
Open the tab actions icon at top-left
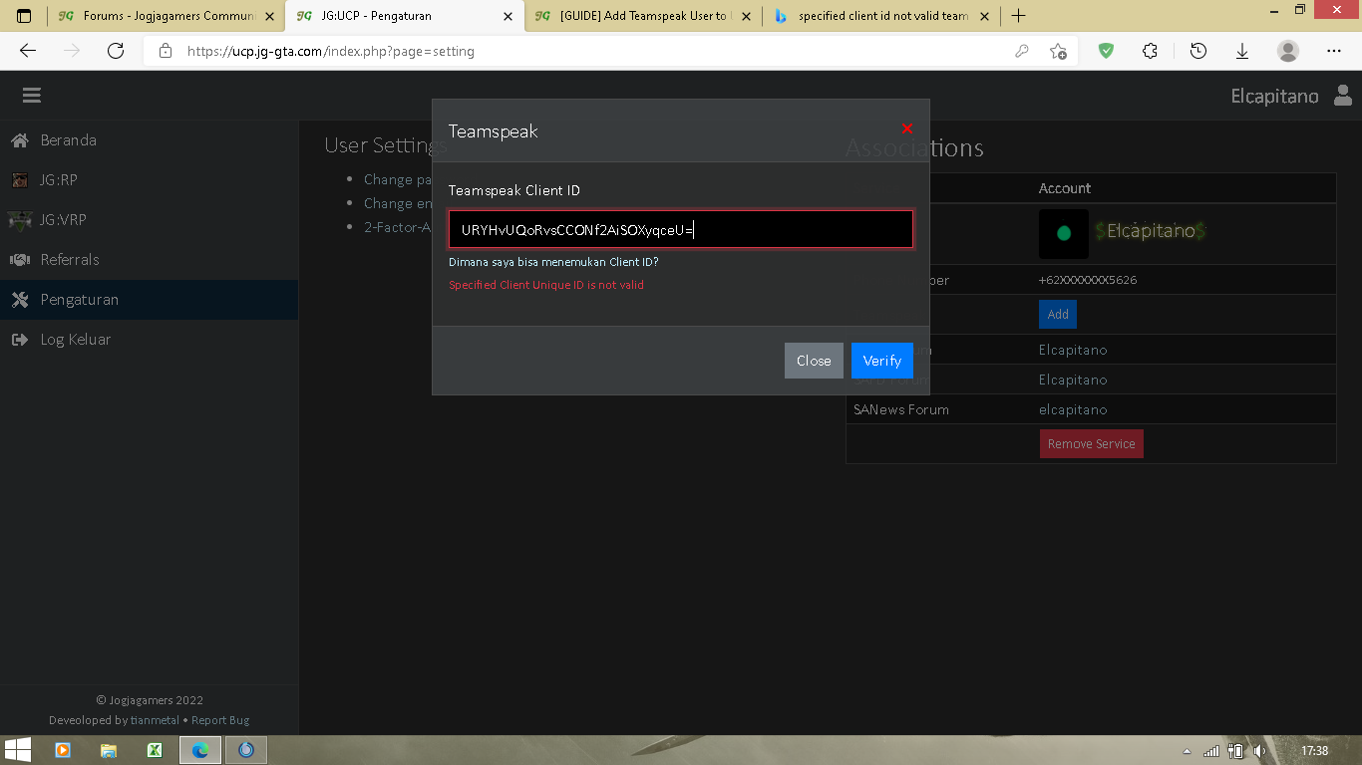tap(24, 16)
